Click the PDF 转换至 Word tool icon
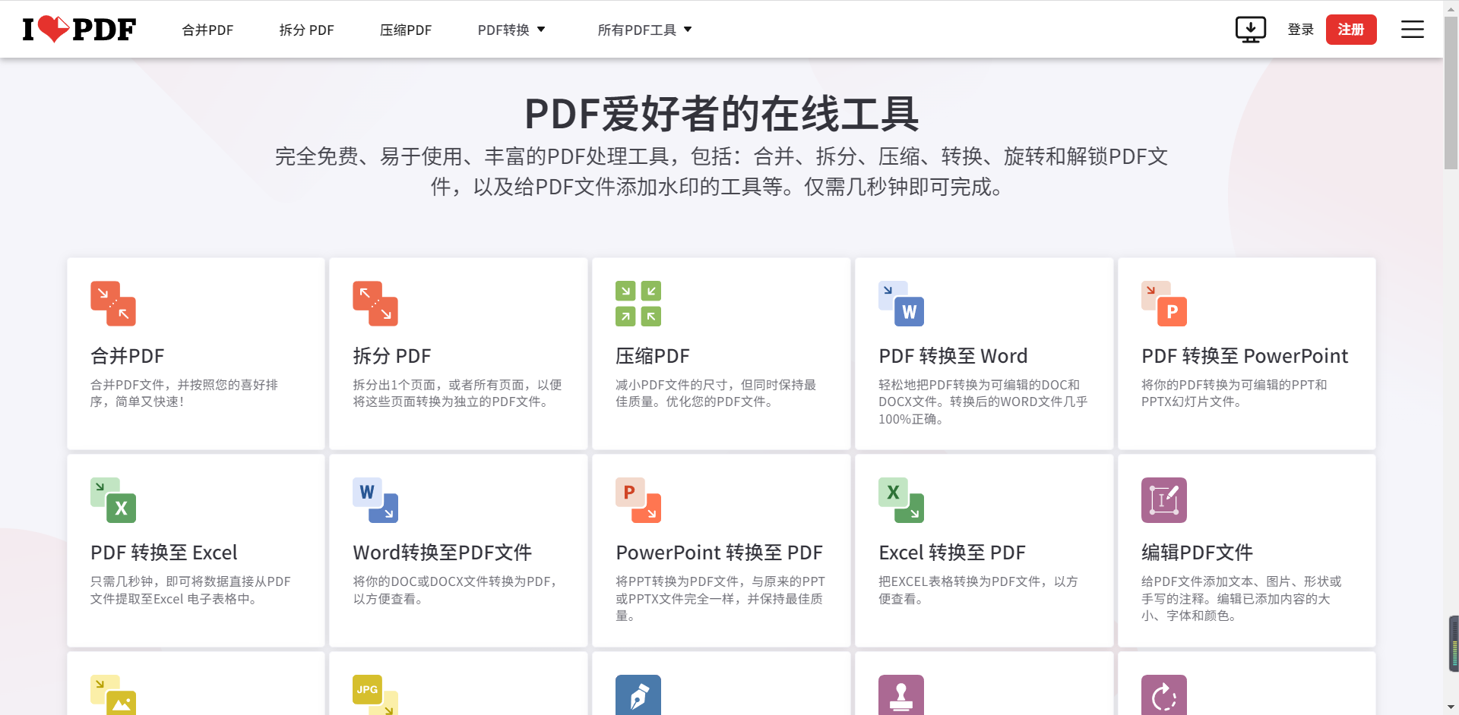The height and width of the screenshot is (715, 1459). [901, 303]
